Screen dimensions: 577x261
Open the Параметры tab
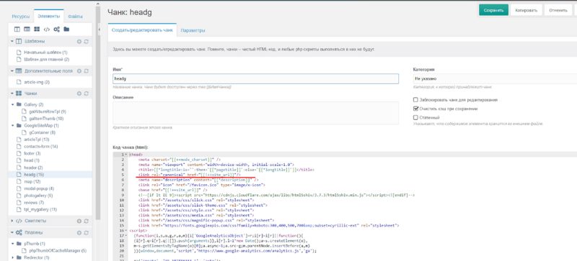tap(193, 30)
